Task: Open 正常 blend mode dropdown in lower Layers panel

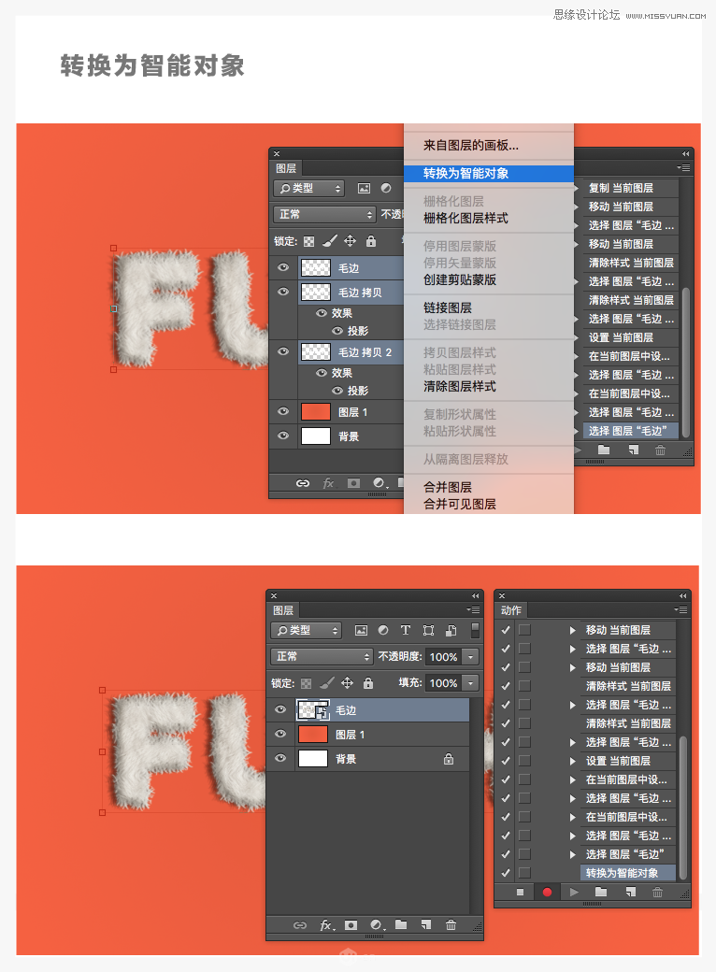Action: 322,656
